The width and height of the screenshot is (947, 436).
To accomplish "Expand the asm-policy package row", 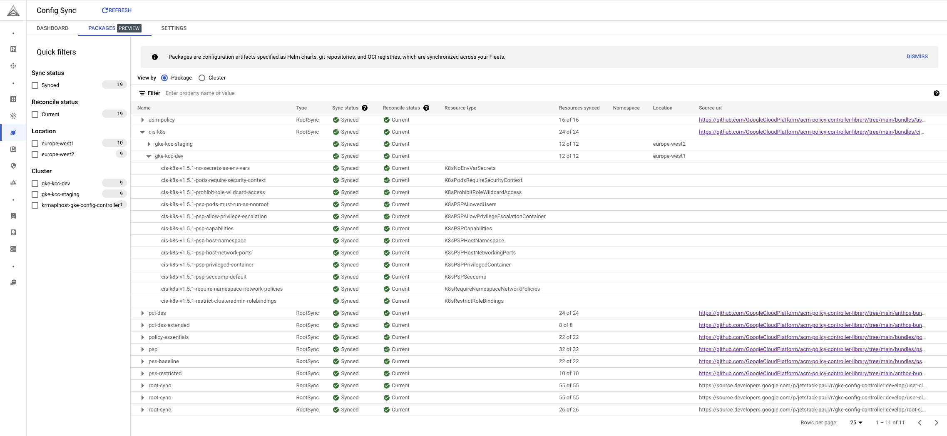I will 143,120.
